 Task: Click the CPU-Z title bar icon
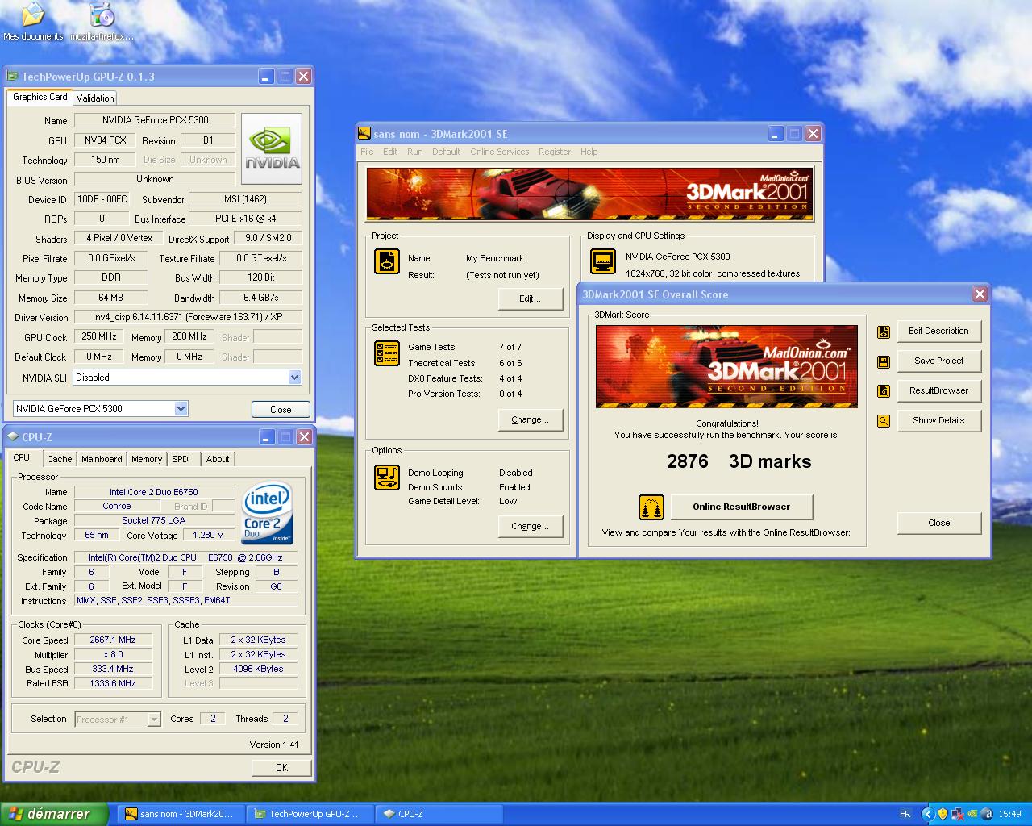pos(13,437)
